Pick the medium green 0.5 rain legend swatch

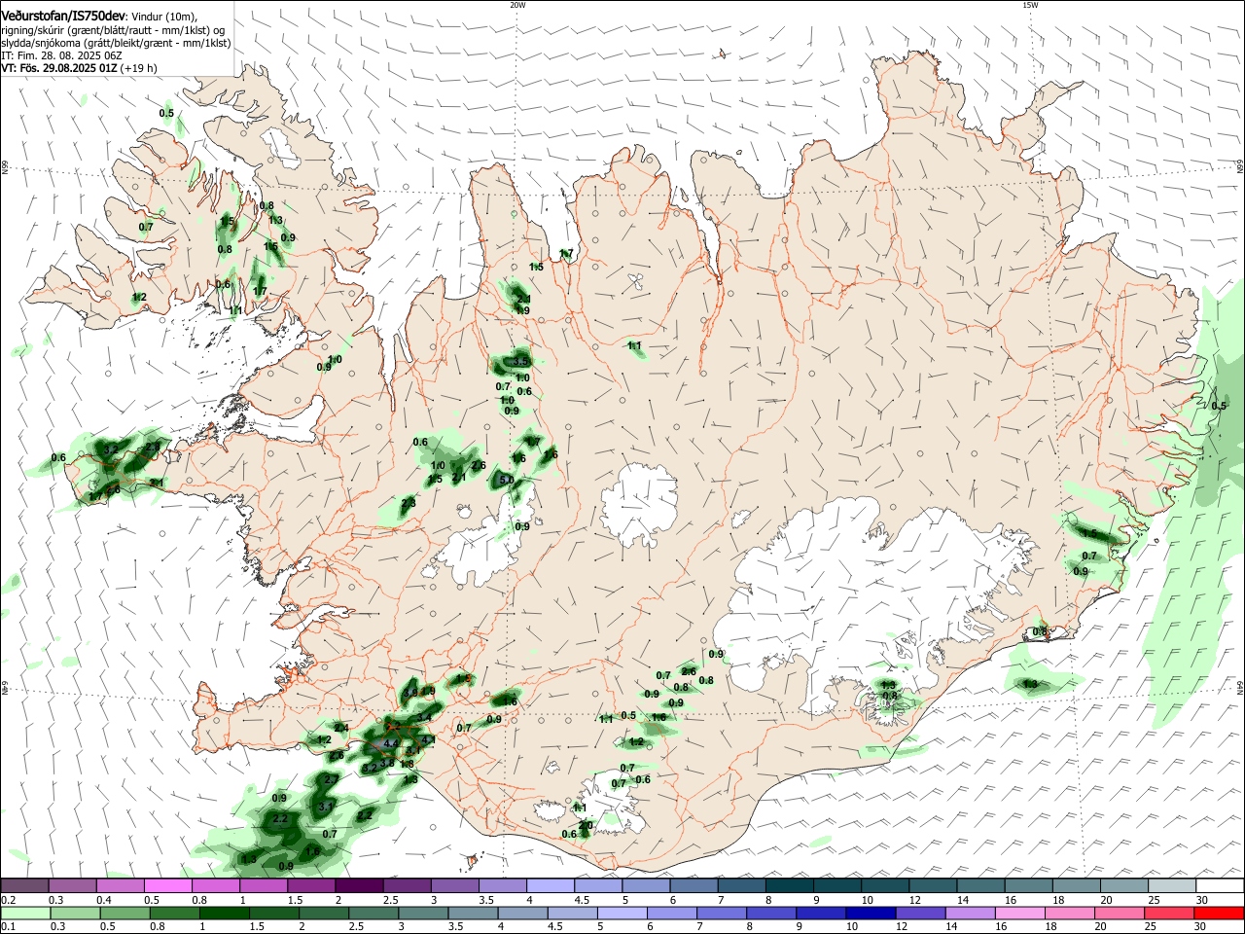pyautogui.click(x=124, y=914)
